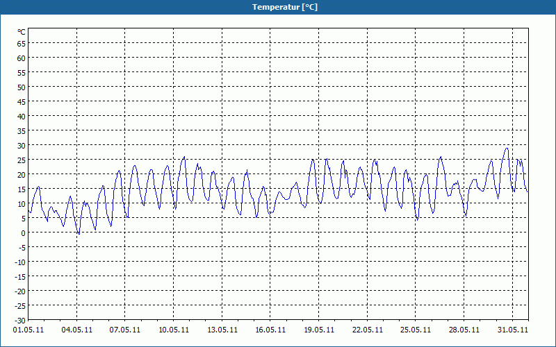
Task: Click the 55 y-axis label
Action: [x=22, y=73]
